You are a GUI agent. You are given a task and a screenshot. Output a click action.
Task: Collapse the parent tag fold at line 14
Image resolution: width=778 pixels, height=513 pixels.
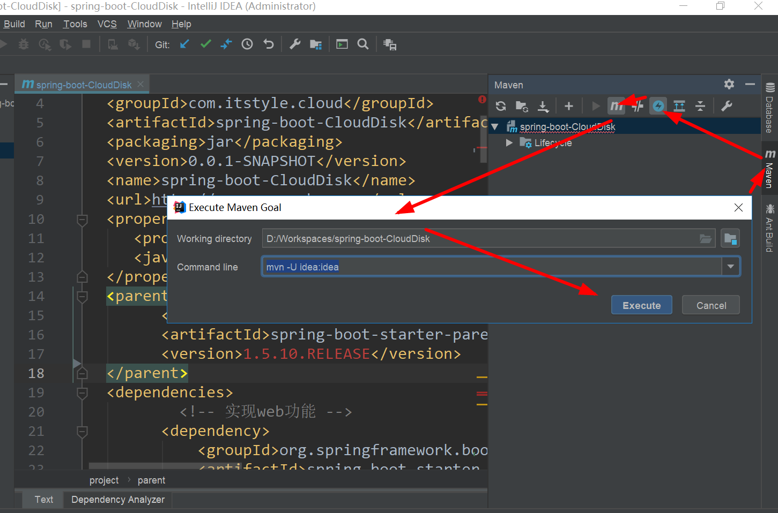pyautogui.click(x=82, y=296)
